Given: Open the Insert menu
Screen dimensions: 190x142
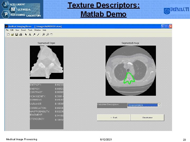Looking at the screenshot, I should pyautogui.click(x=23, y=30).
